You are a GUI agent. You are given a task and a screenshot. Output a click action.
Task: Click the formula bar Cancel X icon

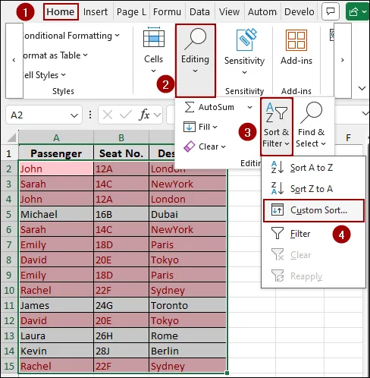[x=108, y=115]
